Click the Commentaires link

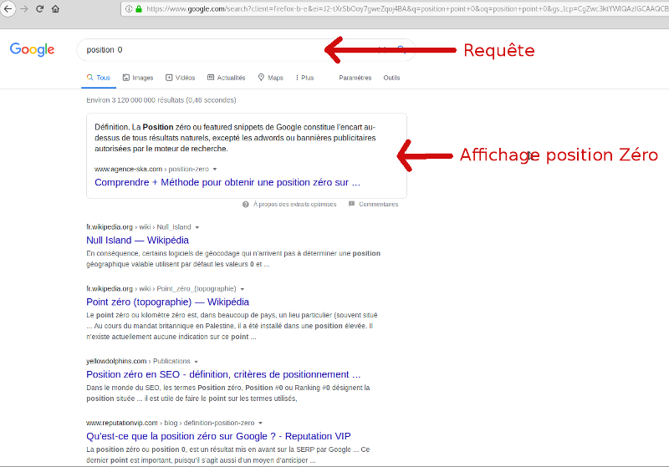pyautogui.click(x=379, y=204)
